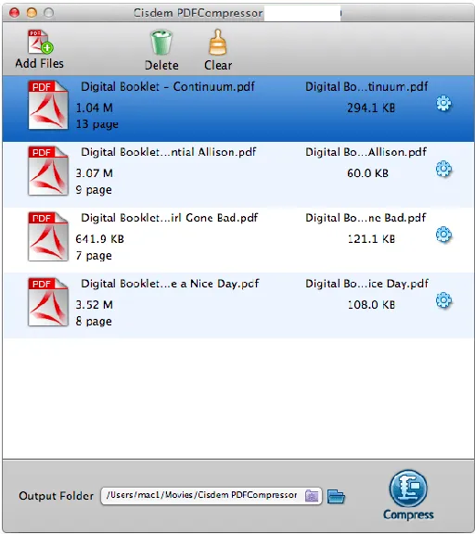The height and width of the screenshot is (534, 475).
Task: Click the 60.0 KB compressed size
Action: pyautogui.click(x=367, y=173)
